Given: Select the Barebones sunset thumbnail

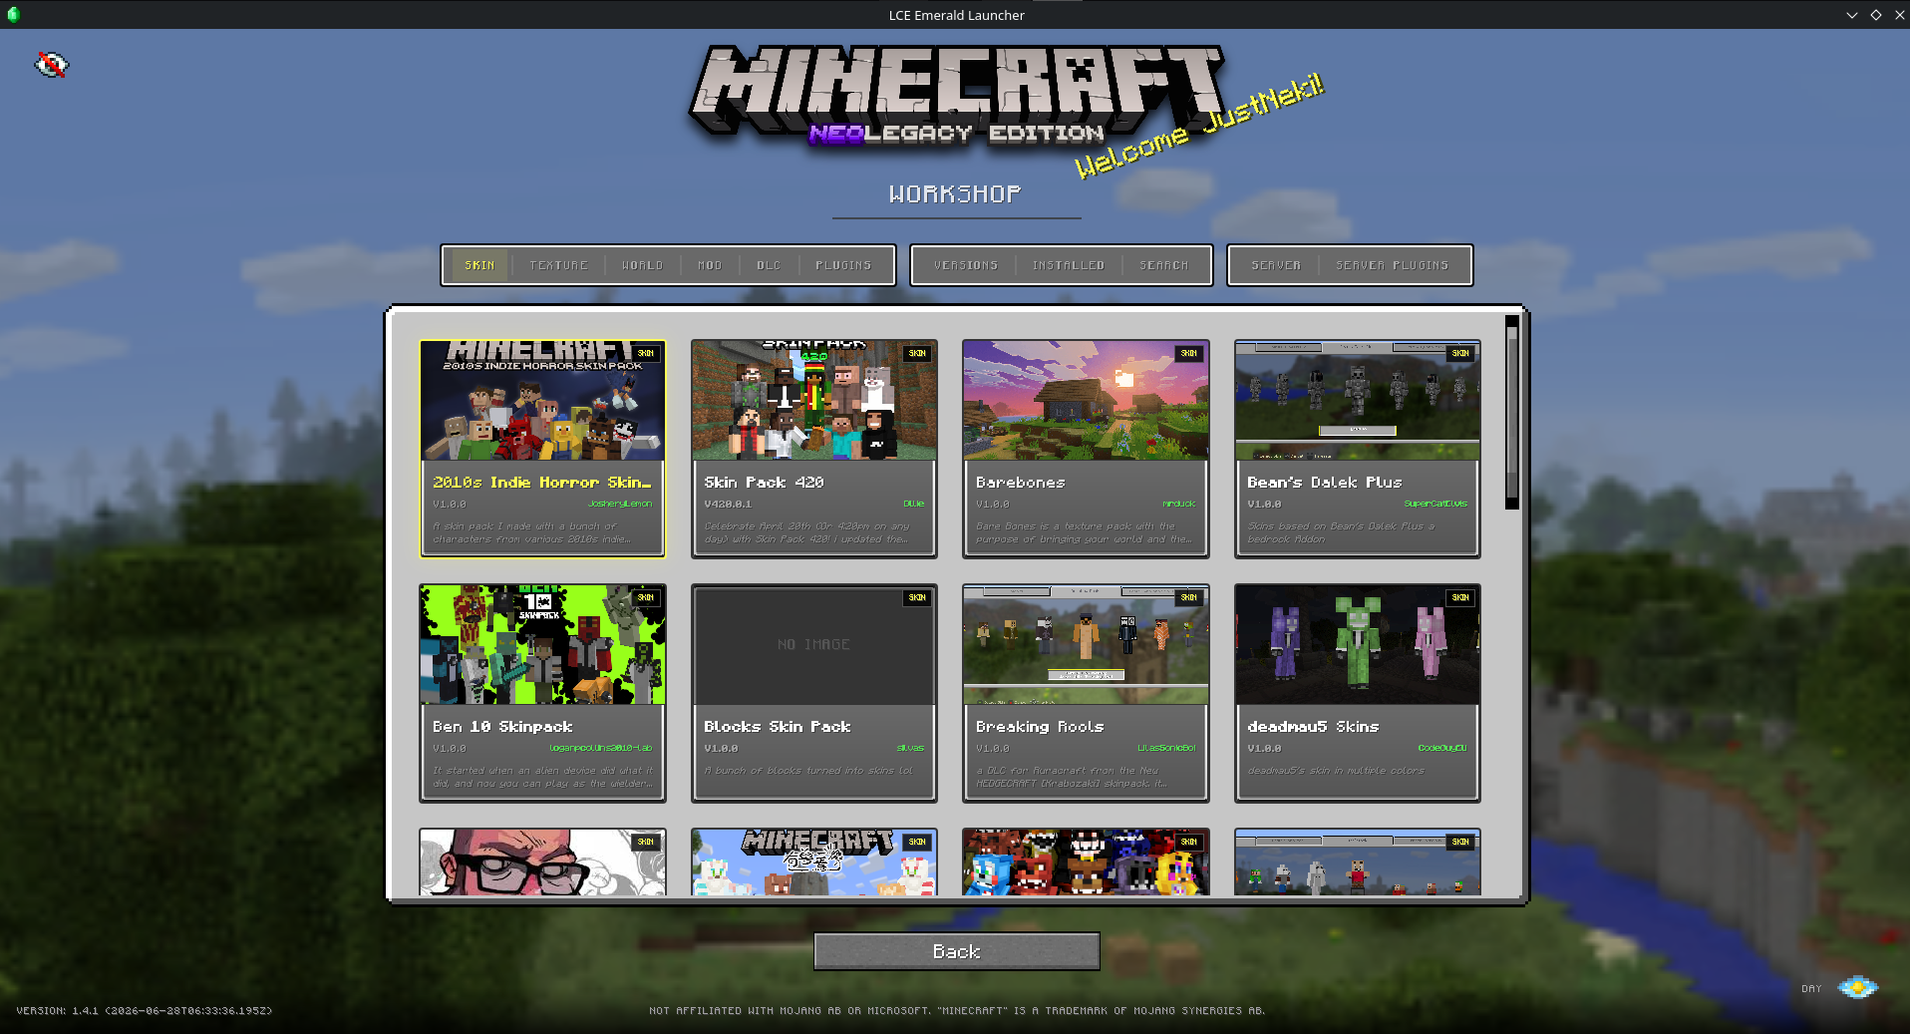Looking at the screenshot, I should [x=1086, y=401].
